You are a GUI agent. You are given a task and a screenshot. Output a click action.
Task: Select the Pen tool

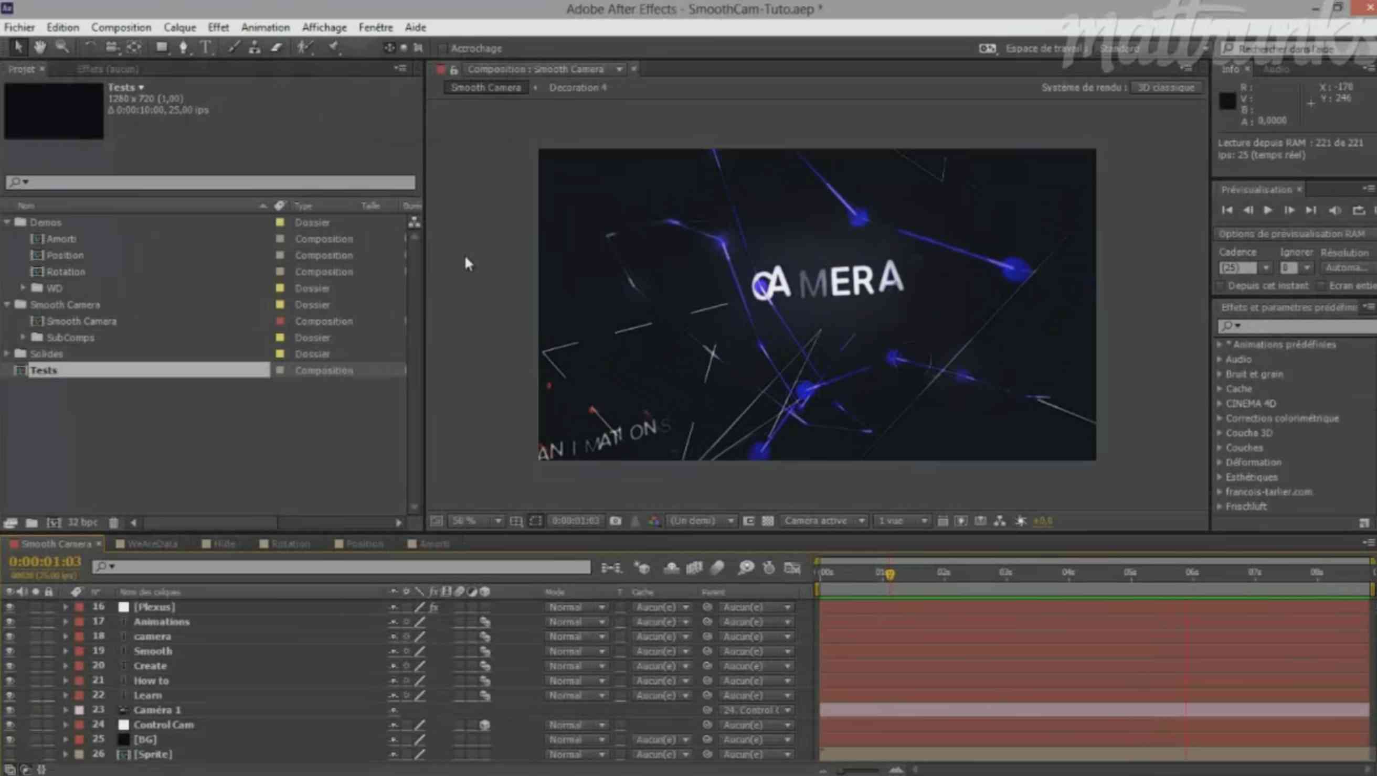[x=183, y=48]
